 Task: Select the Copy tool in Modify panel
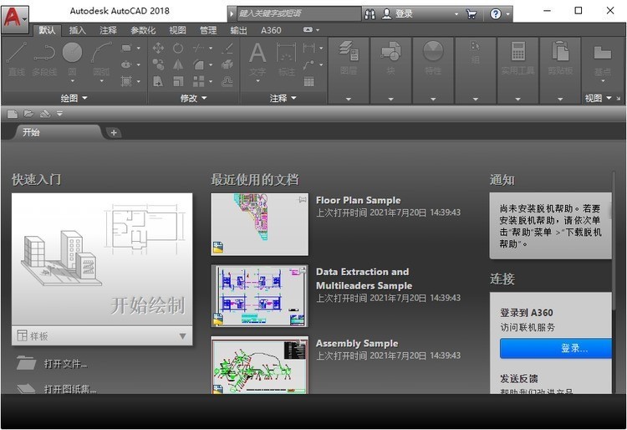point(158,64)
